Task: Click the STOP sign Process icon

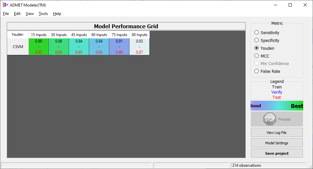Action: click(x=269, y=119)
